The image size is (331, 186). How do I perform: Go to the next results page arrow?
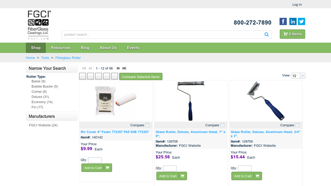pos(118,68)
